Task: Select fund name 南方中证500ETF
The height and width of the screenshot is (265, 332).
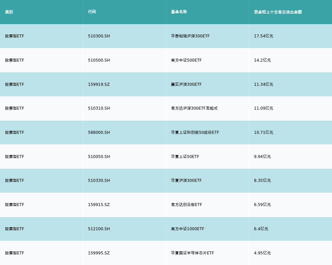Action: coord(186,60)
